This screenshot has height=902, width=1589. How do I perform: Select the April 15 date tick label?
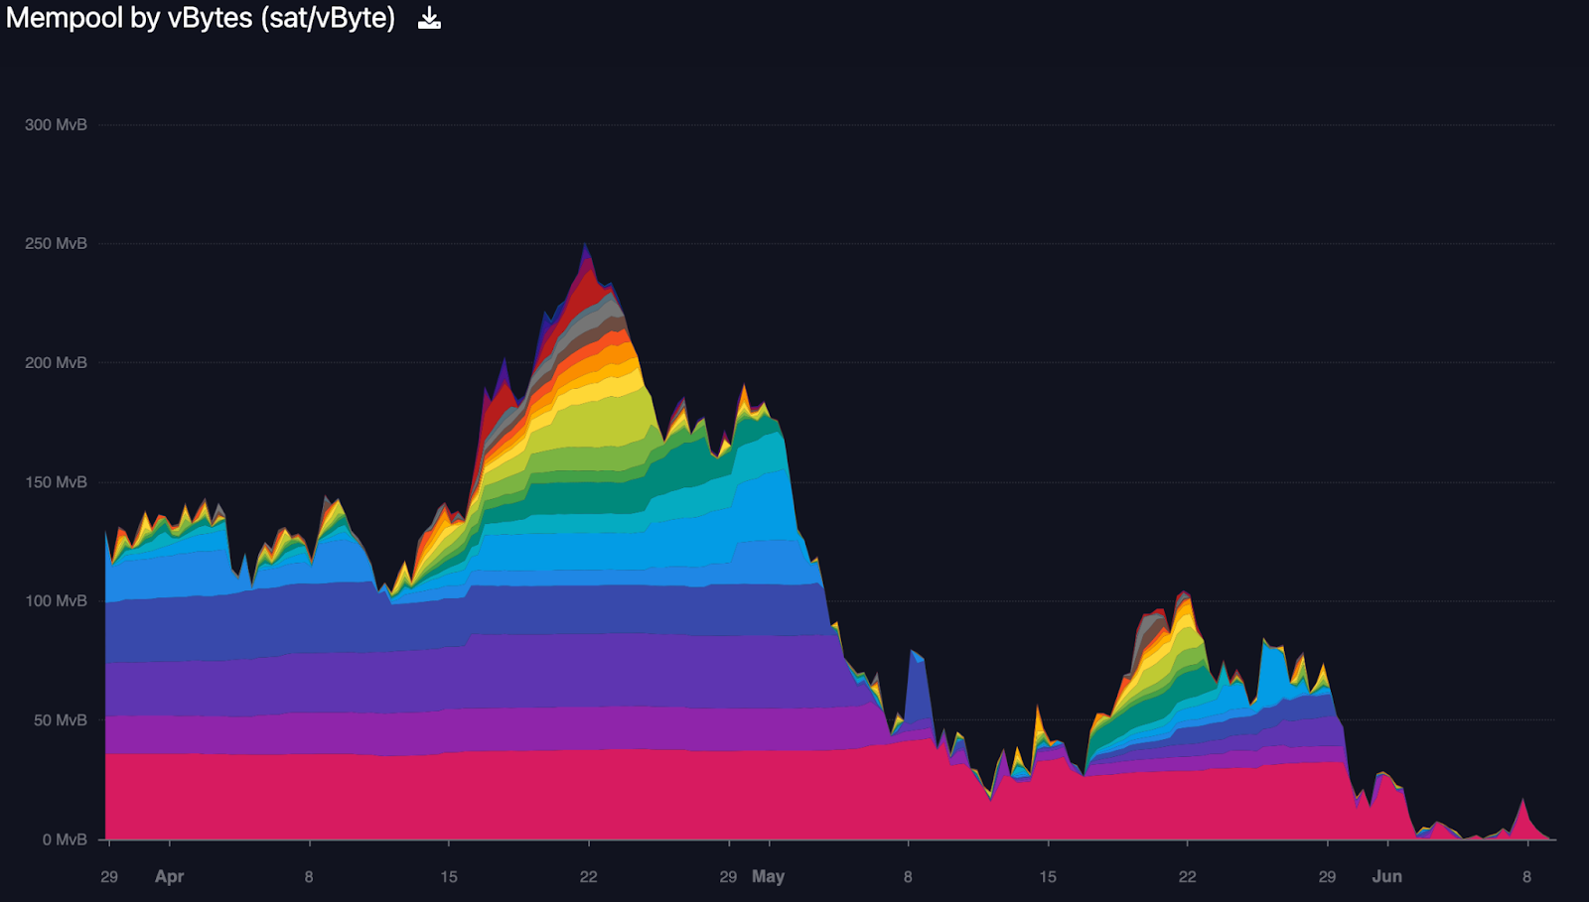[449, 876]
